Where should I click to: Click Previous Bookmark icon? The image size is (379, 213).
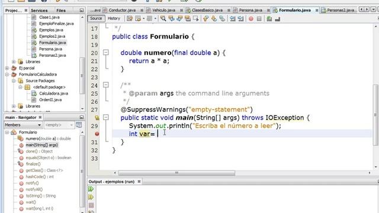[205, 18]
